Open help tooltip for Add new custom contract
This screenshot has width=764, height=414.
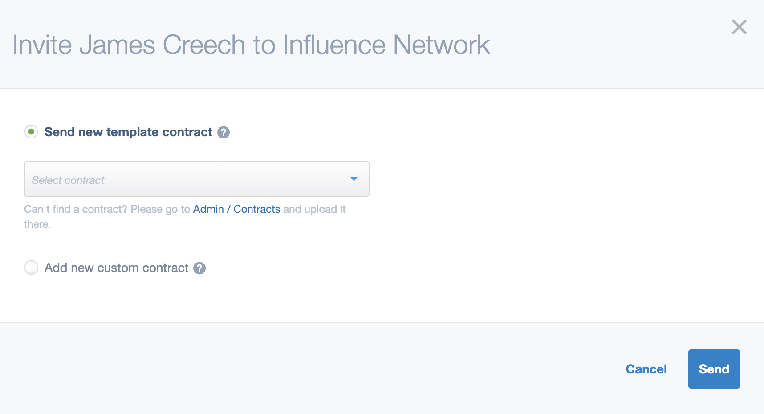pos(199,268)
